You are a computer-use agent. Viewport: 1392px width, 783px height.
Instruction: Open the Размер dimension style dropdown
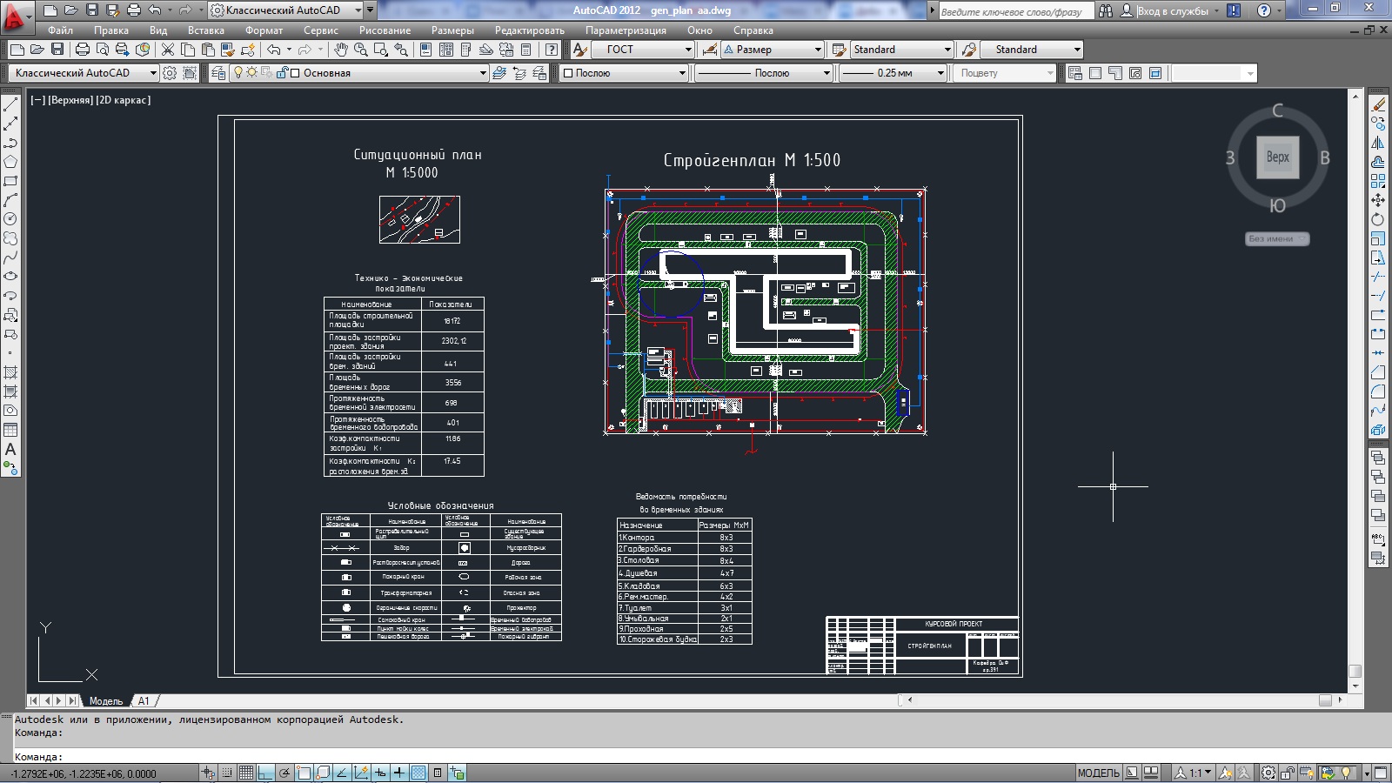click(x=818, y=50)
